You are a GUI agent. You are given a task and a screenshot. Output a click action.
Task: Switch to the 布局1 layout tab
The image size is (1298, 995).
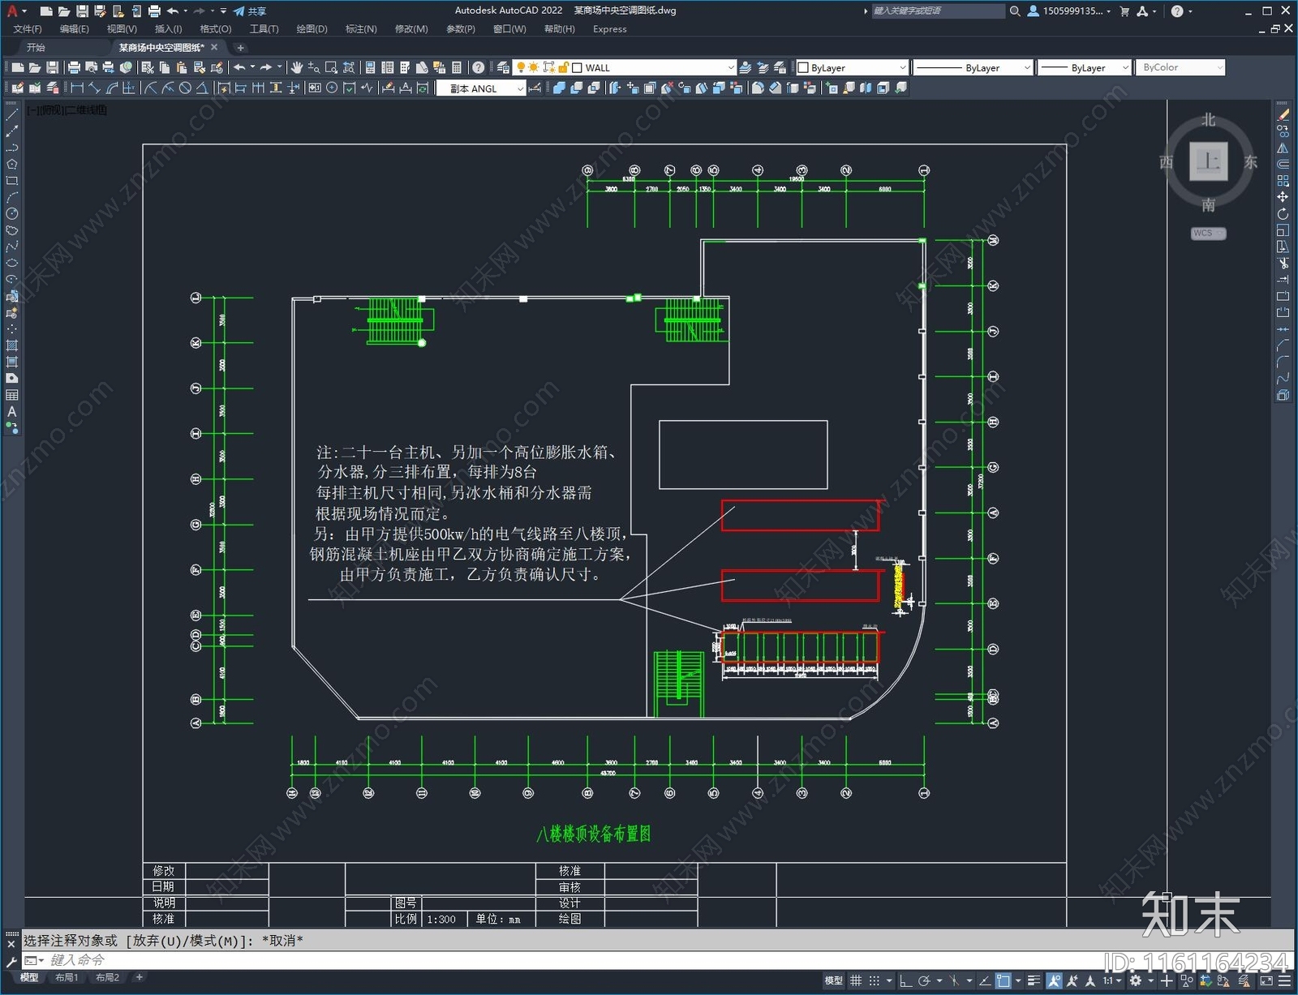tap(67, 978)
